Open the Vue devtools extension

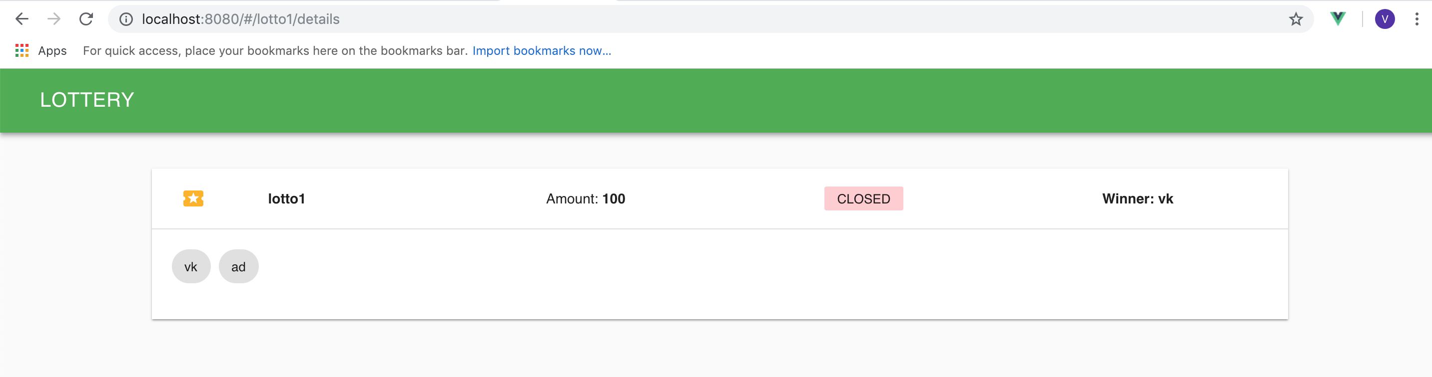pyautogui.click(x=1338, y=19)
